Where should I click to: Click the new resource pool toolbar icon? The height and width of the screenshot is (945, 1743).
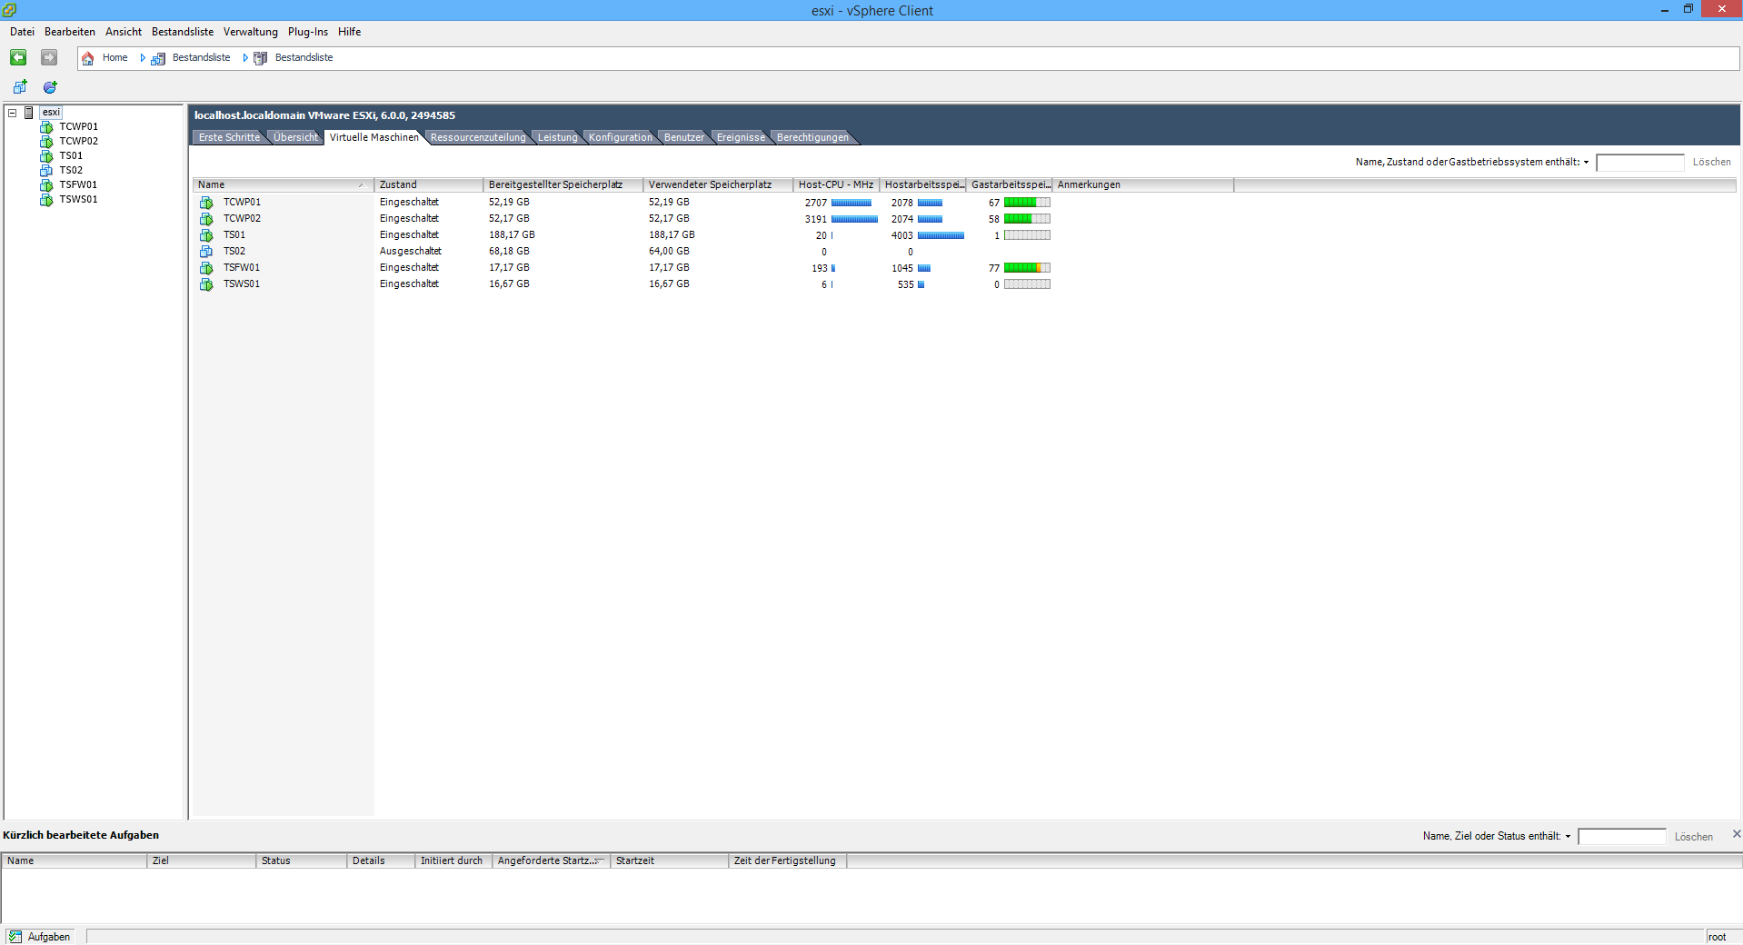coord(50,87)
